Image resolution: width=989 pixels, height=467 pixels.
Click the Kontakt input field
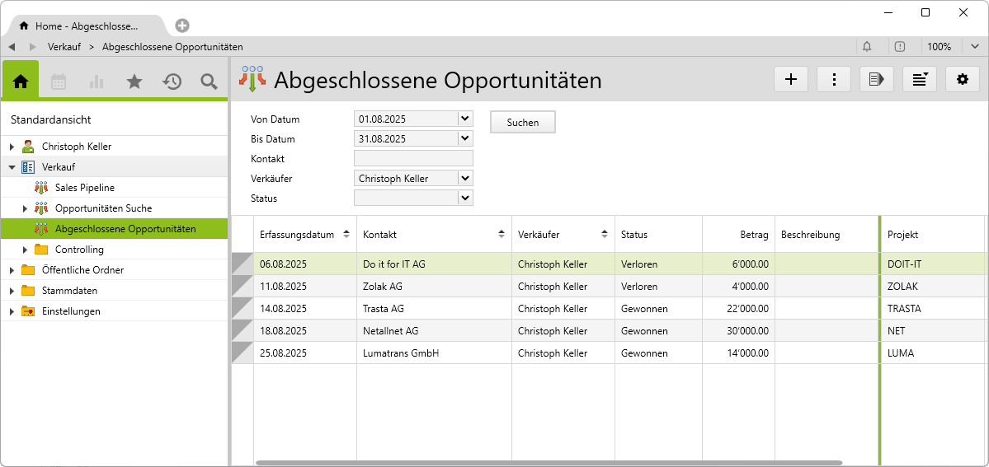coord(413,158)
